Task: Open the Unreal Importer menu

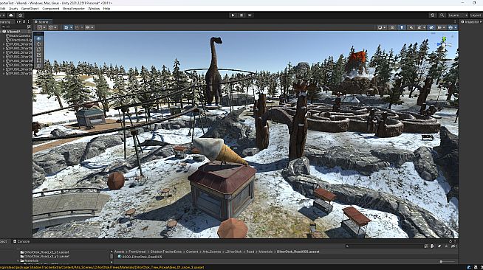Action: pos(73,9)
